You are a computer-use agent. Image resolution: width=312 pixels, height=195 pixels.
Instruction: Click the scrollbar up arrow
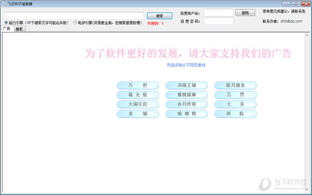[x=307, y=35]
